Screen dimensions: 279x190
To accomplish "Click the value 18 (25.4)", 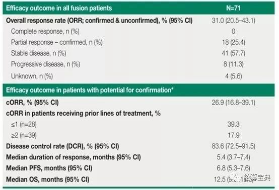I will point(234,42).
